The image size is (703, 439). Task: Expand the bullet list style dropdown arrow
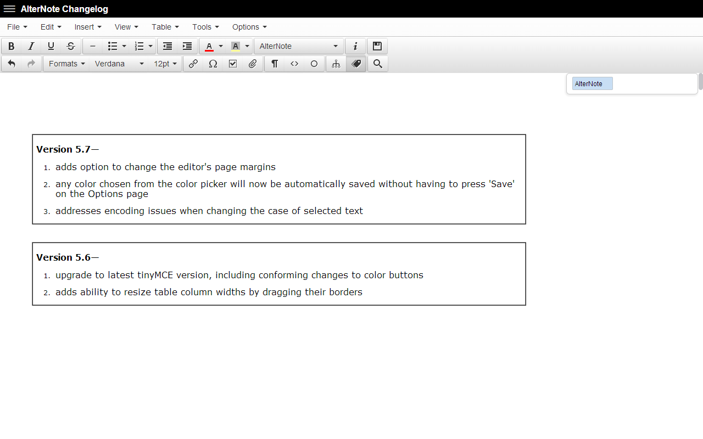coord(124,46)
